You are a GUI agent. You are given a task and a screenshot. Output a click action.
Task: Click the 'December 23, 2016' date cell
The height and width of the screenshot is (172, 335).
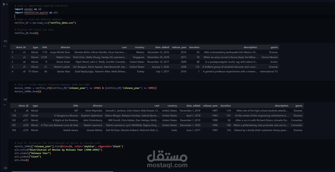pos(158,52)
